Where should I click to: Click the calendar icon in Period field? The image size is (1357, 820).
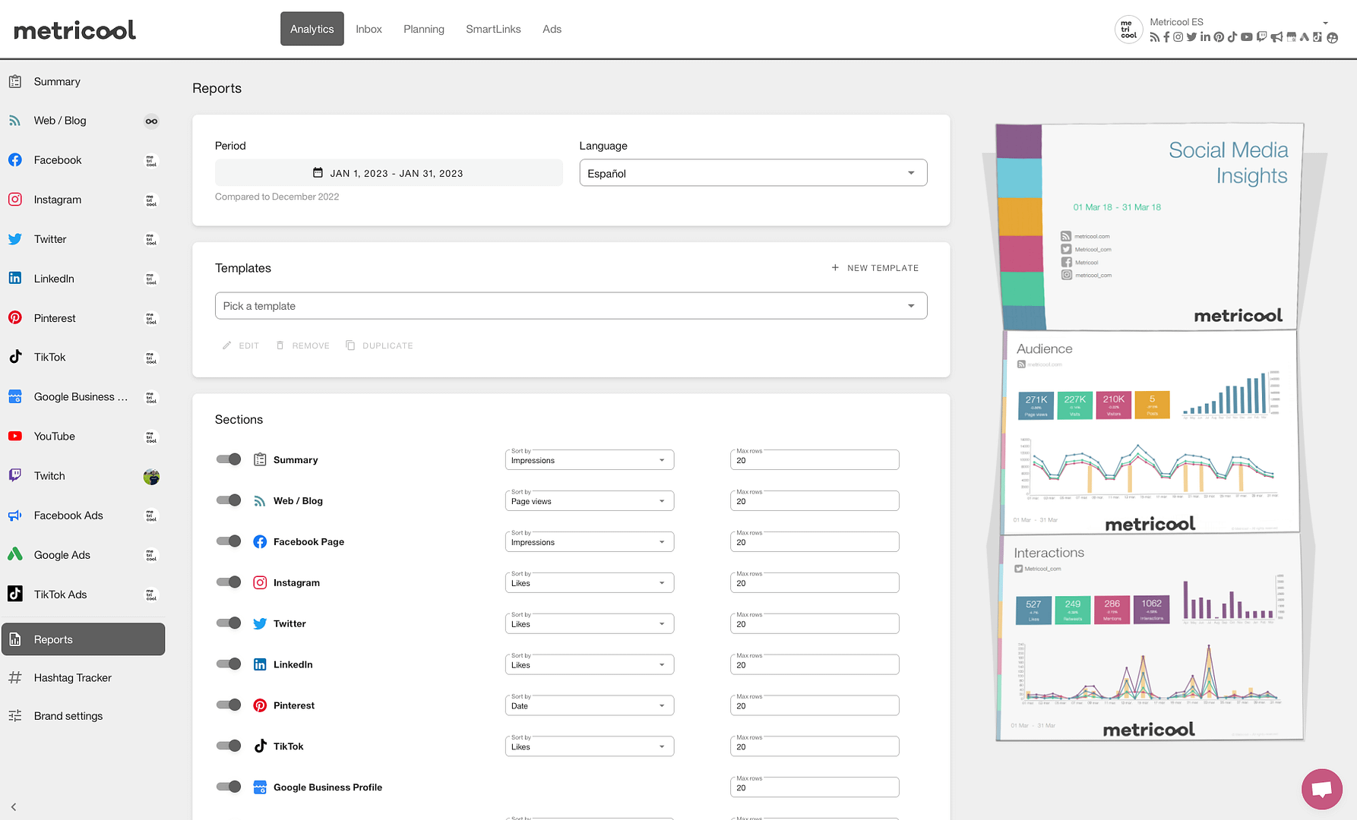(318, 173)
